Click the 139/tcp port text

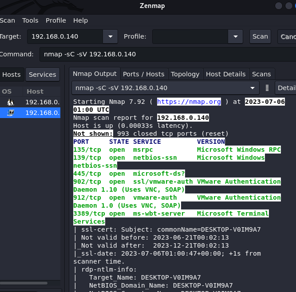[87, 158]
